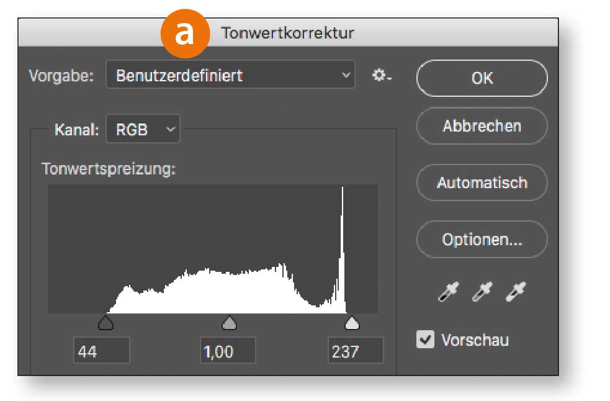The image size is (610, 401).
Task: Click the highlight field showing 237
Action: 355,352
